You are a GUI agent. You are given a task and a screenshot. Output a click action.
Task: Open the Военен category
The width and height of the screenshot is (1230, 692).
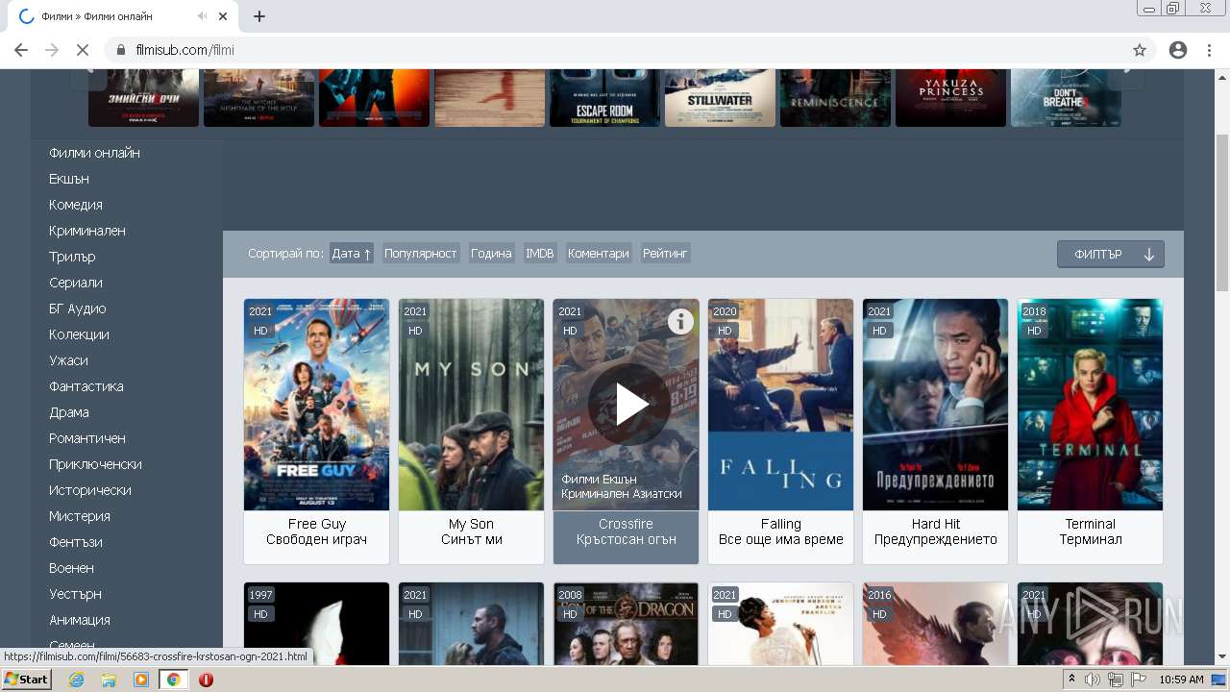click(x=71, y=568)
